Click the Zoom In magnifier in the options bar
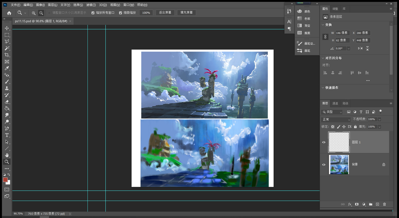399x218 pixels. (33, 13)
